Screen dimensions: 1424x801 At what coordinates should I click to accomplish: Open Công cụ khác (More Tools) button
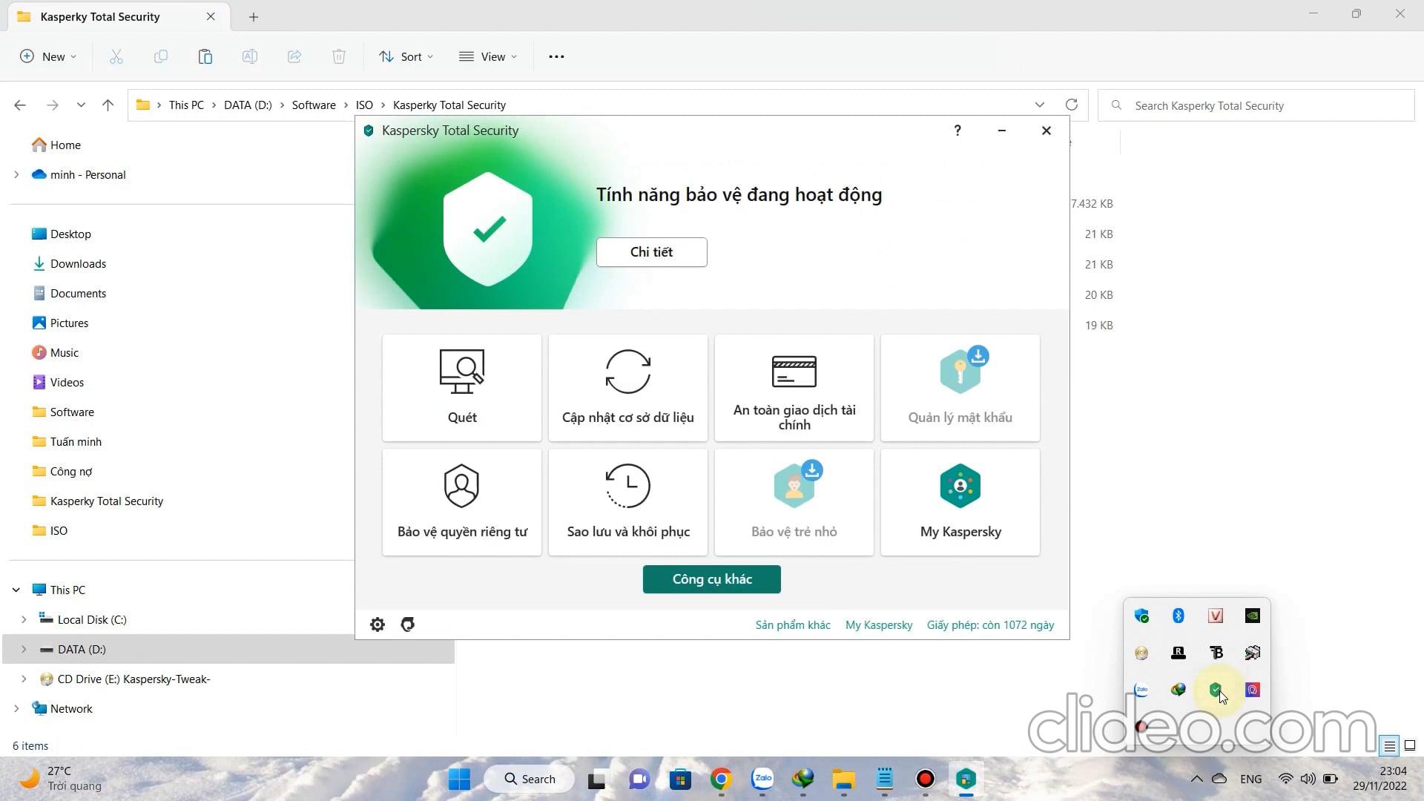[712, 578]
